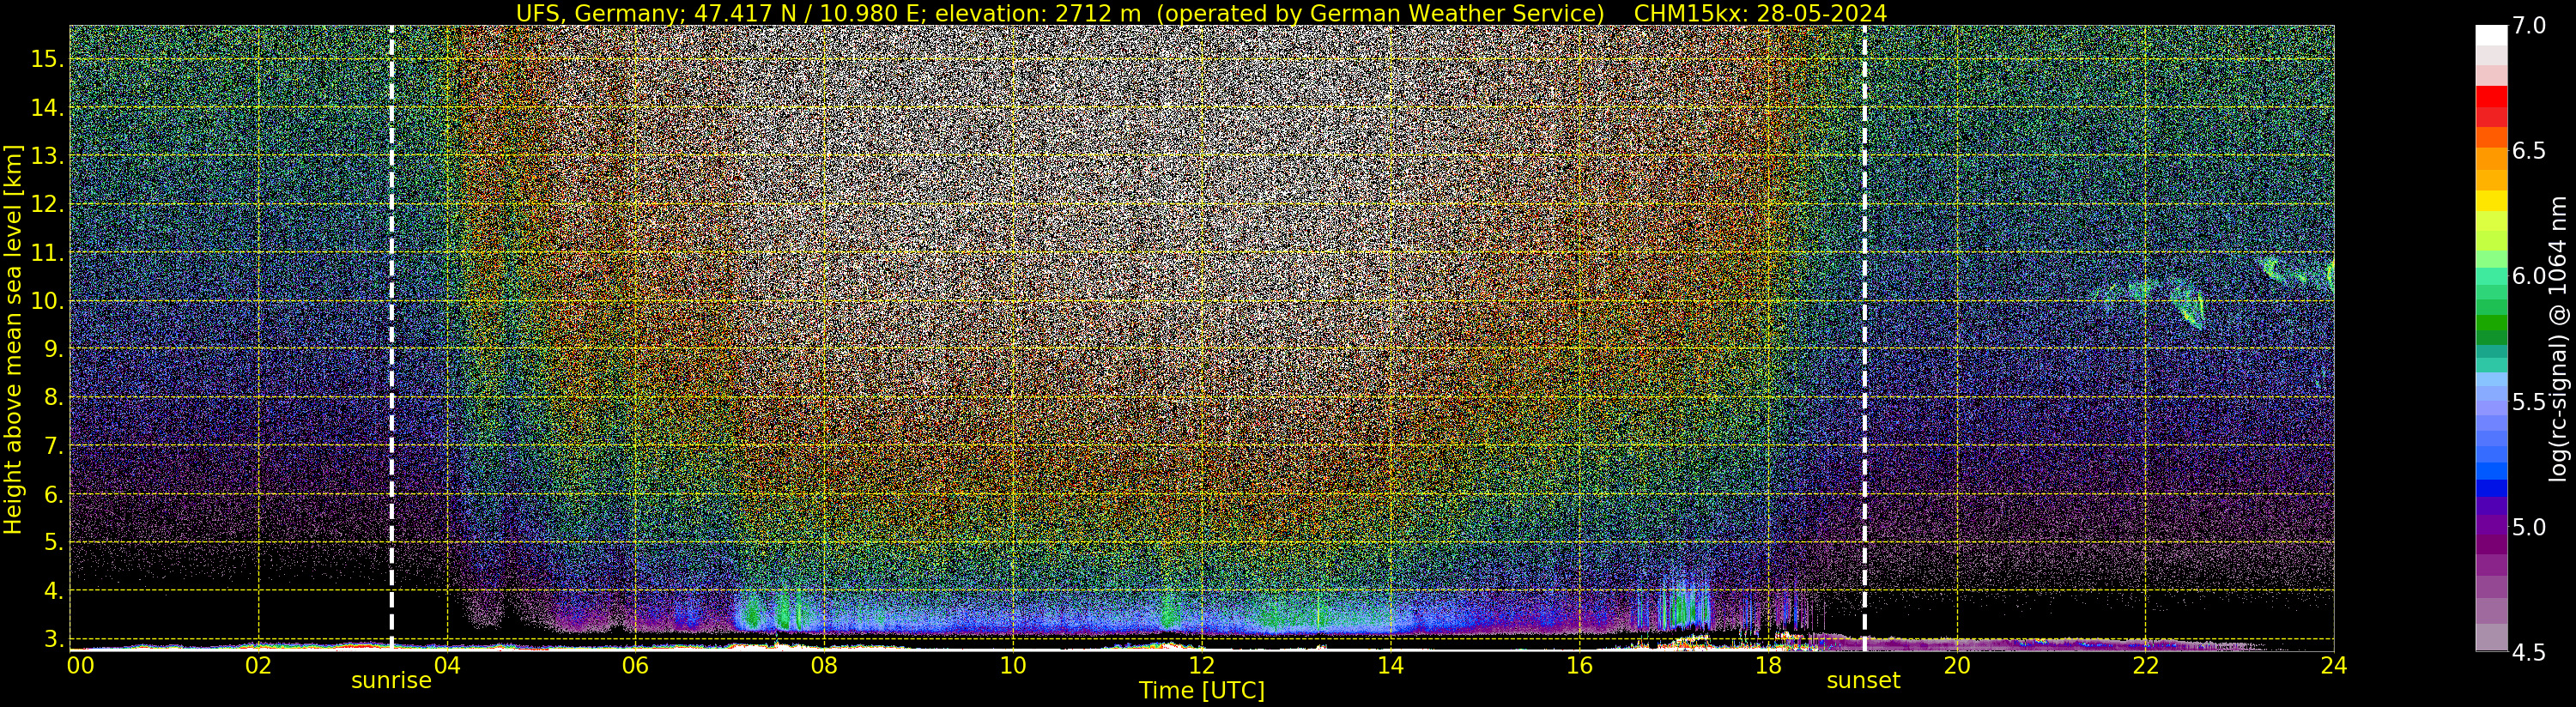Screen dimensions: 2576x707
Task: Click the time axis tick '20'
Action: [x=1956, y=666]
